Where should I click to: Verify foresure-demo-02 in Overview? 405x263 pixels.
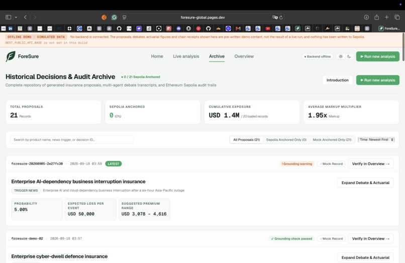pyautogui.click(x=371, y=239)
